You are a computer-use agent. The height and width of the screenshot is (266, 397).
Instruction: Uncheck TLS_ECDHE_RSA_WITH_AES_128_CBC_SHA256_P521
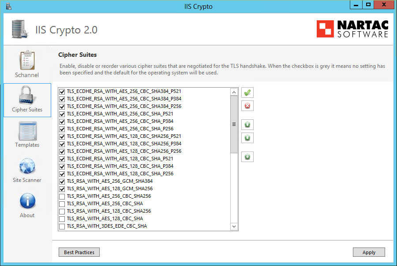tap(62, 137)
